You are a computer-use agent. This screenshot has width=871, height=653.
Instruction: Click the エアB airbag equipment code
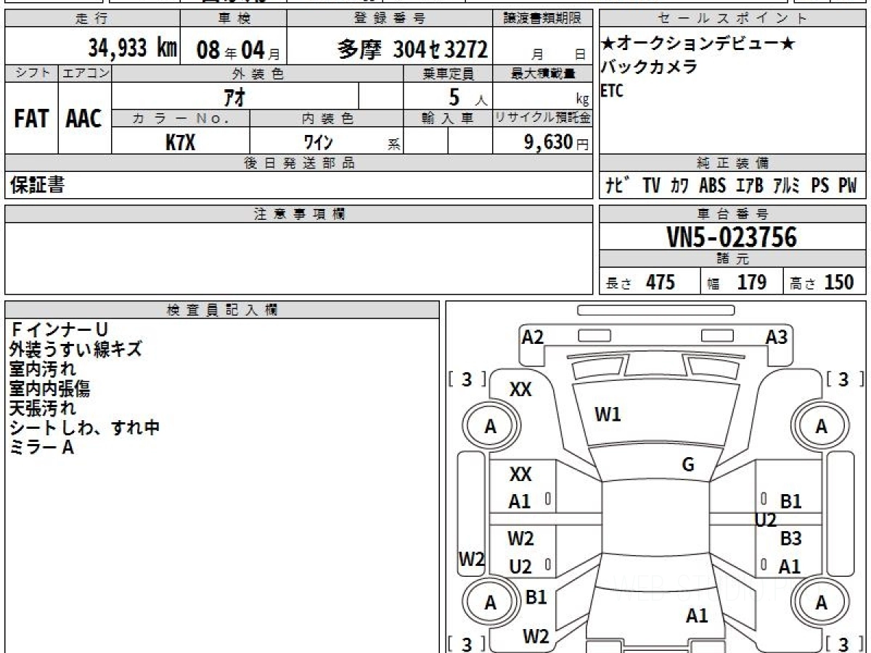[749, 186]
